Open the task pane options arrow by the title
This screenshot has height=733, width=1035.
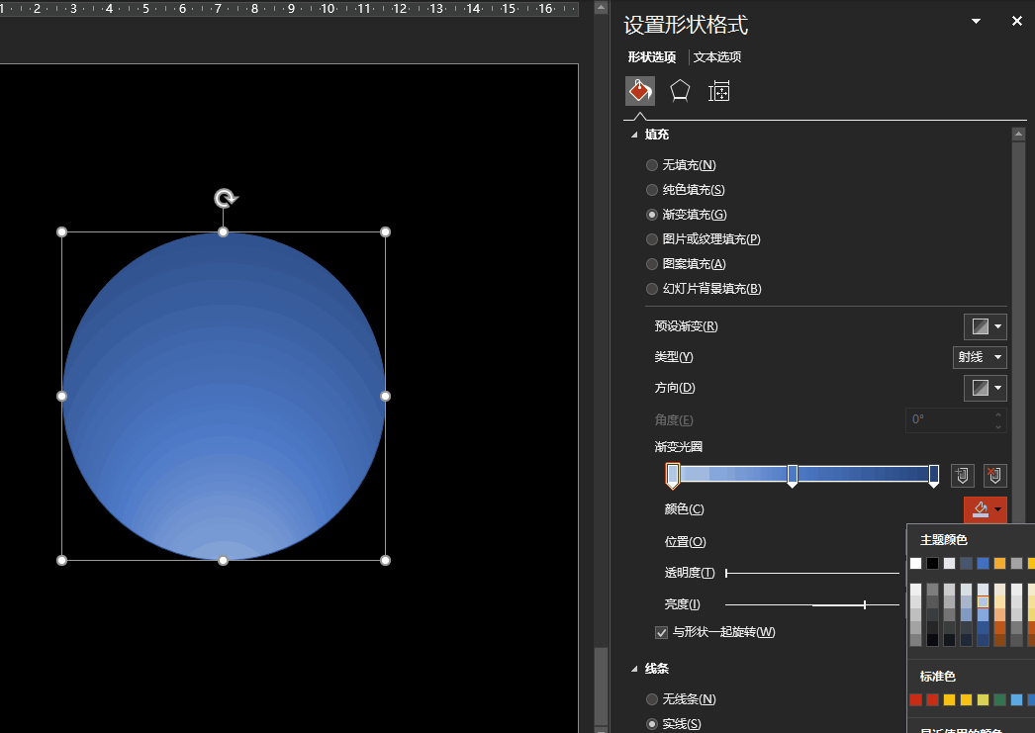(x=976, y=21)
